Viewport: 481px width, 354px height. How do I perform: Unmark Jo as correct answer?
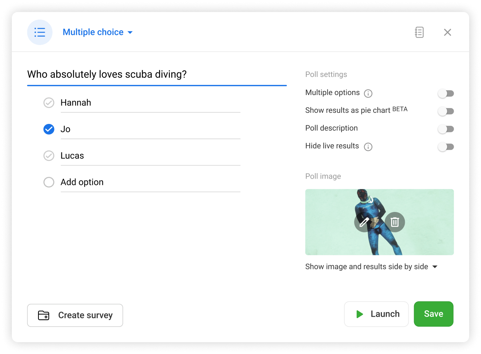(x=49, y=129)
